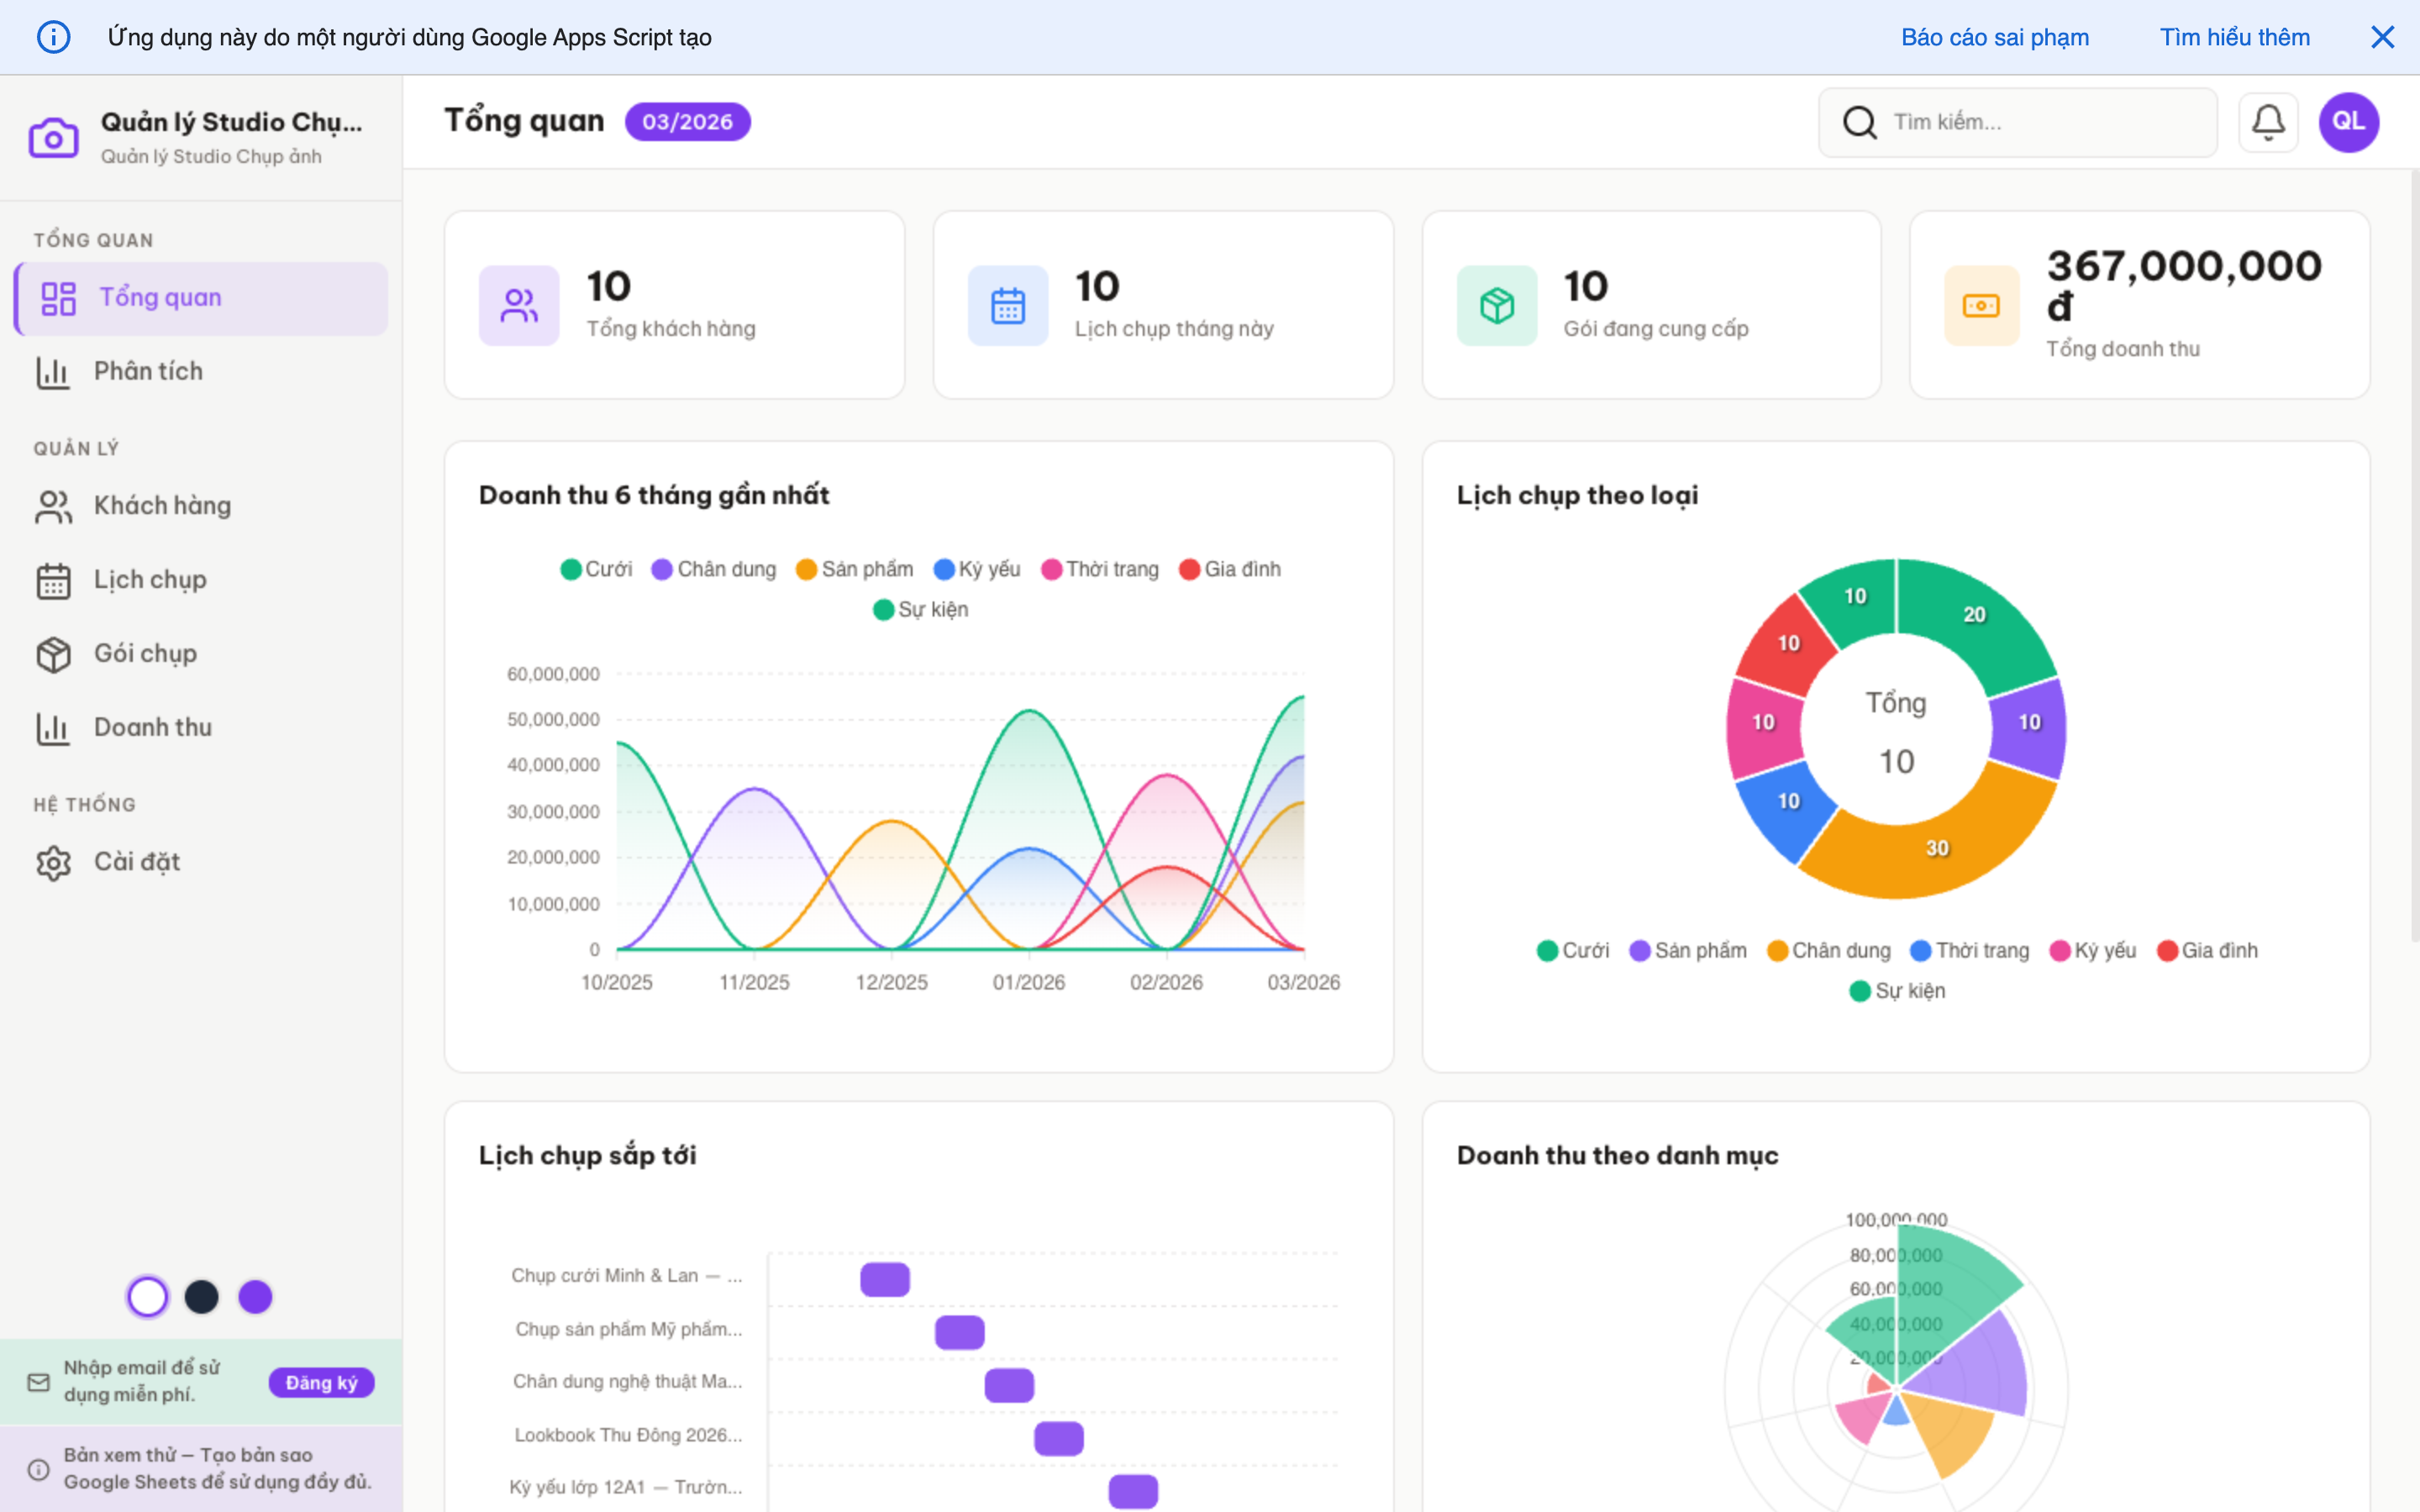Open the Báo cáo sai phạm link
Screen dimensions: 2420x1512
[x=1994, y=37]
